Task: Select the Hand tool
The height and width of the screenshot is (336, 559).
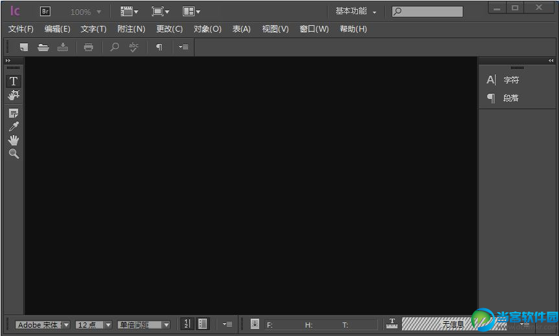Action: click(14, 140)
